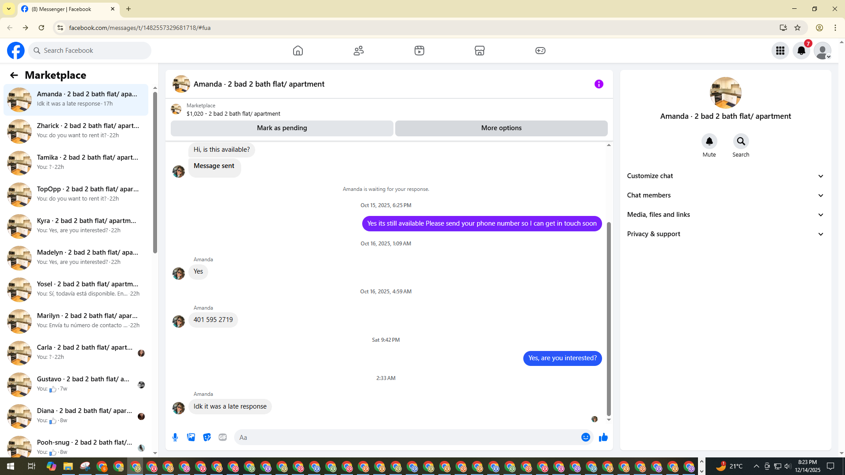Send a thumbs-up like

tap(603, 437)
